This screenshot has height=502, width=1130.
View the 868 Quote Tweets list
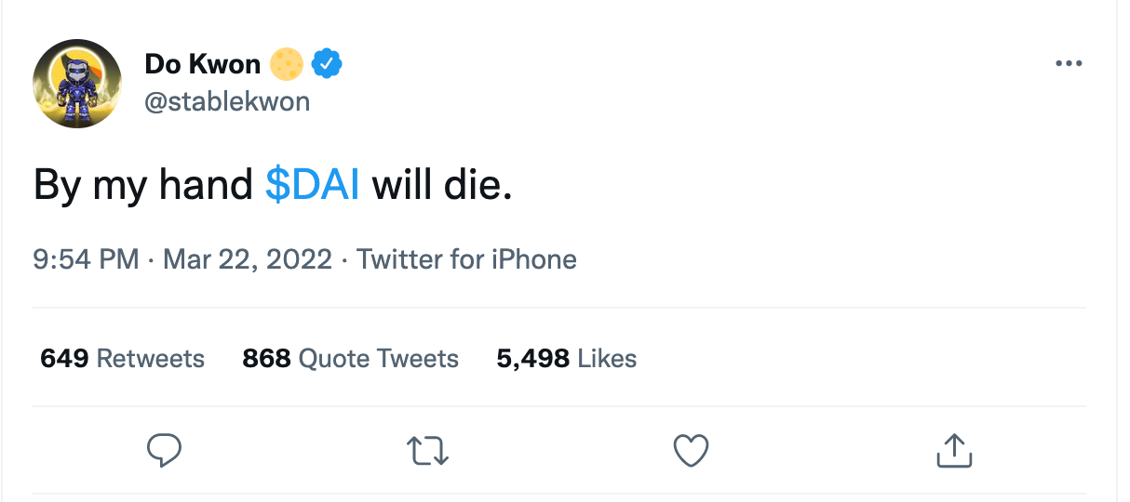[350, 359]
